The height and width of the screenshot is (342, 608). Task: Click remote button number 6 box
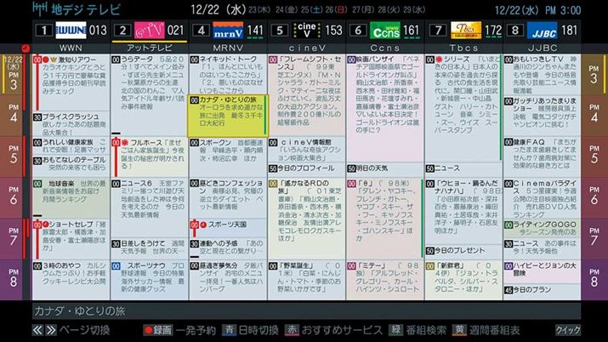[358, 31]
